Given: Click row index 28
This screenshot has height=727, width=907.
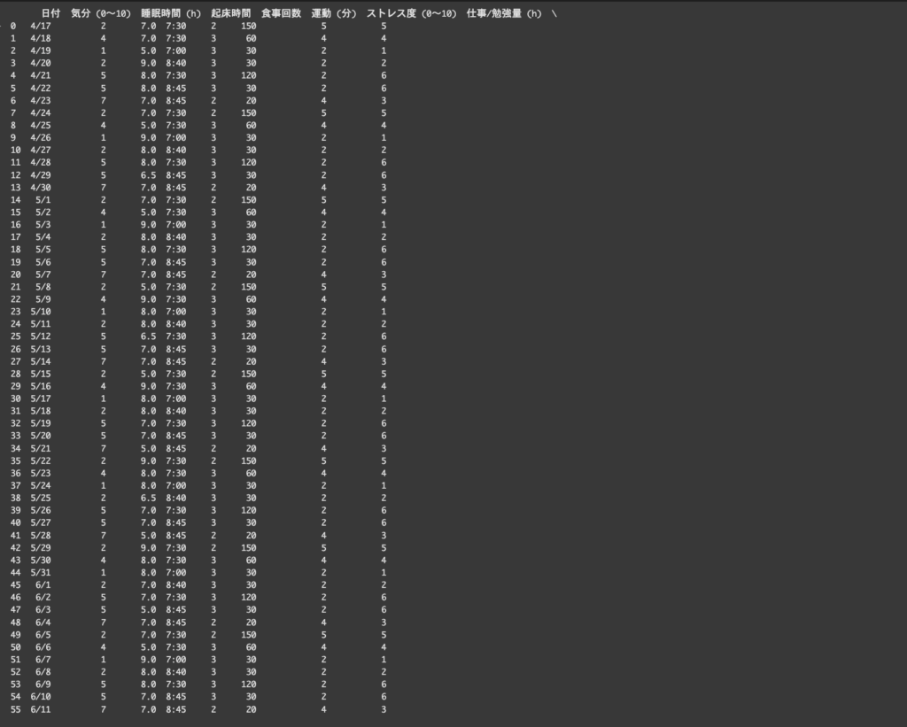Looking at the screenshot, I should (16, 375).
